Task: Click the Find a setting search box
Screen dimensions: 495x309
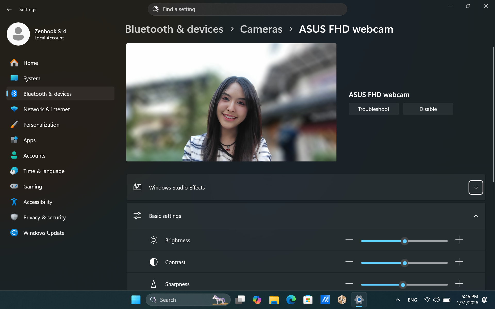Action: (247, 9)
